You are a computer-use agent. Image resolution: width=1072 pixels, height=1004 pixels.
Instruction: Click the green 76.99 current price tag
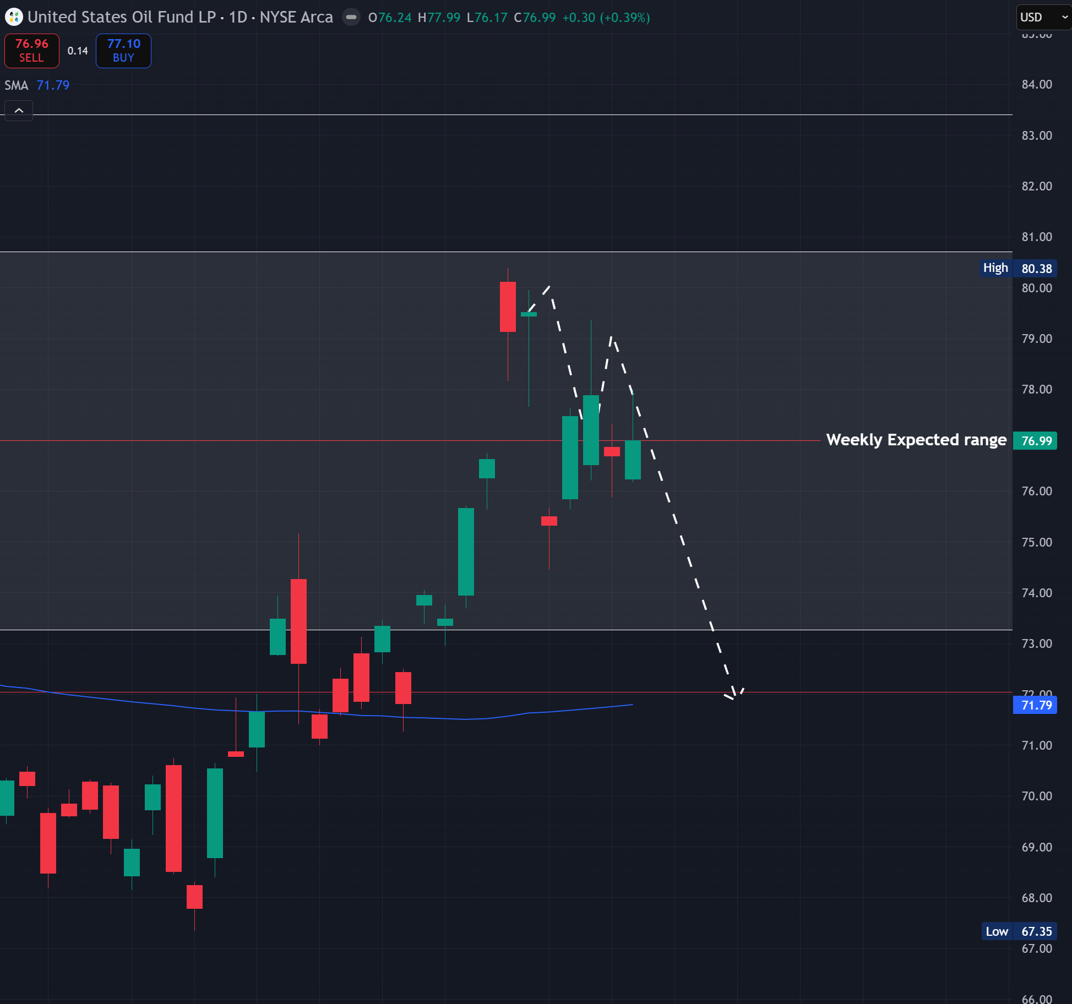1035,441
